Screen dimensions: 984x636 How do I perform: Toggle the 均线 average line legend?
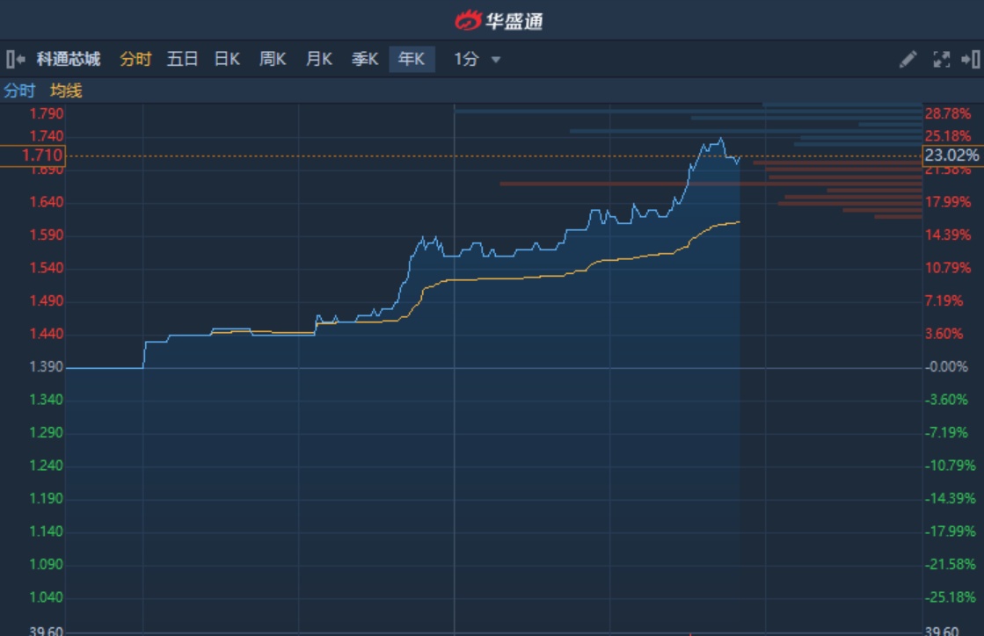click(x=66, y=90)
